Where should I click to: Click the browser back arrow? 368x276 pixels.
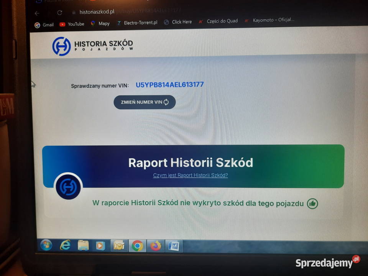37,13
